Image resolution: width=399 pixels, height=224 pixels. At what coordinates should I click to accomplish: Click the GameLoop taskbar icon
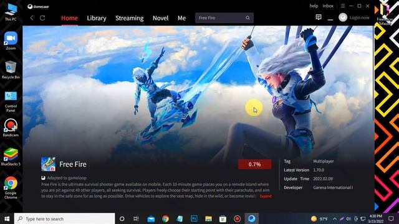[x=252, y=218]
